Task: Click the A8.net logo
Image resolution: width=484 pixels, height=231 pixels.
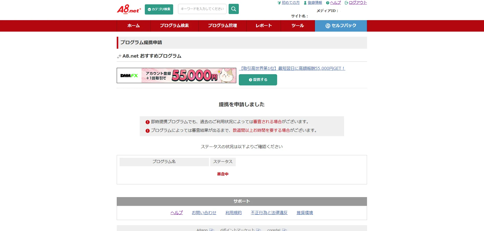Action: pos(129,9)
